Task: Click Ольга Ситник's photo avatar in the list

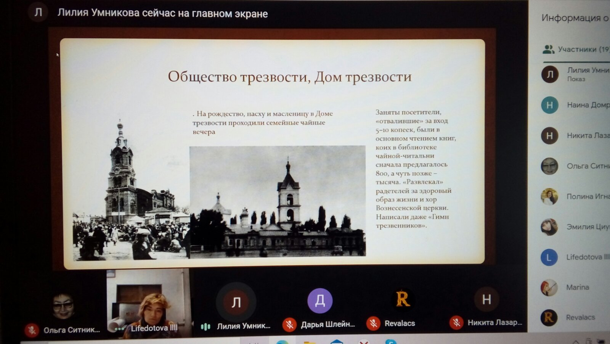Action: click(x=549, y=166)
